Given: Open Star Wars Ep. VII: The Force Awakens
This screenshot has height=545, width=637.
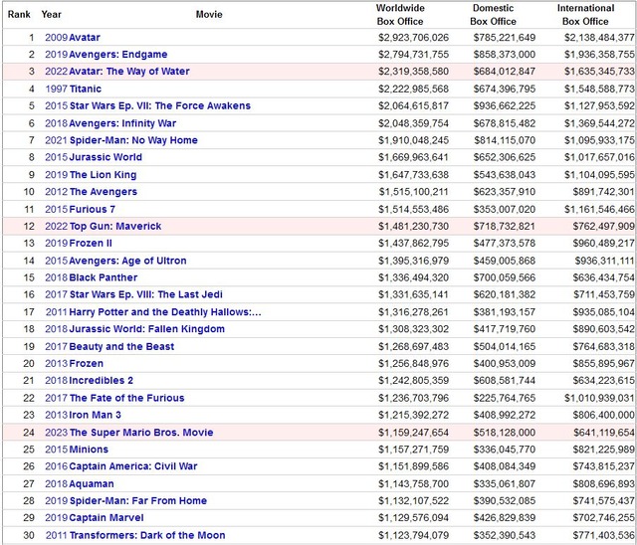Looking at the screenshot, I should (x=160, y=105).
